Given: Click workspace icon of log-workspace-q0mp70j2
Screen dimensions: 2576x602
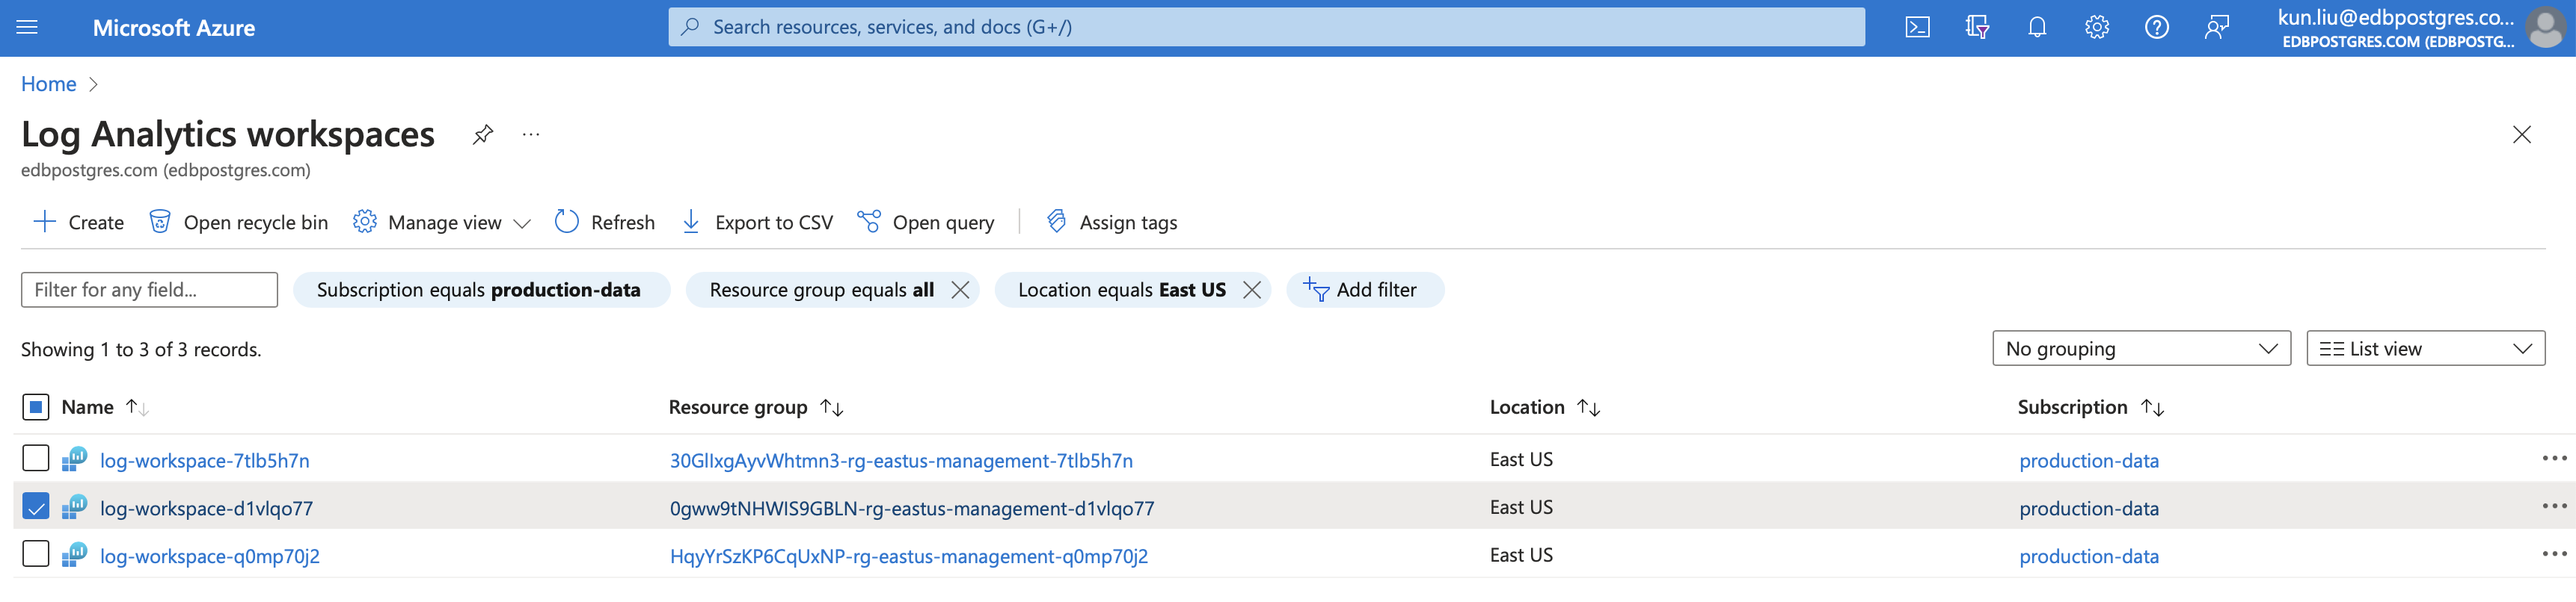Looking at the screenshot, I should (75, 555).
